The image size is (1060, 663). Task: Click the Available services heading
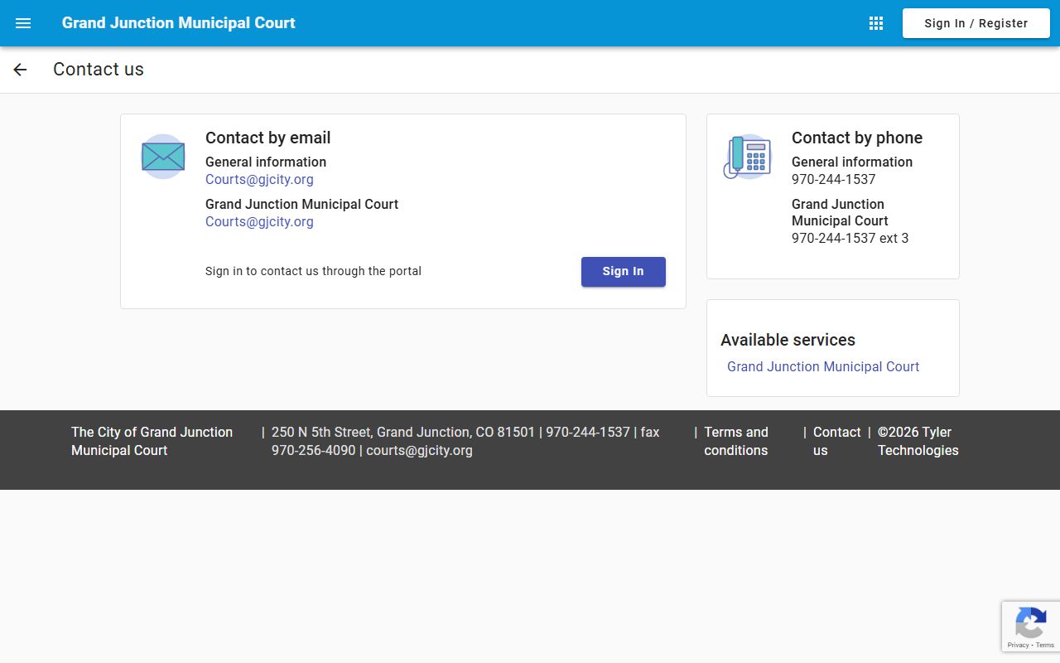[788, 340]
